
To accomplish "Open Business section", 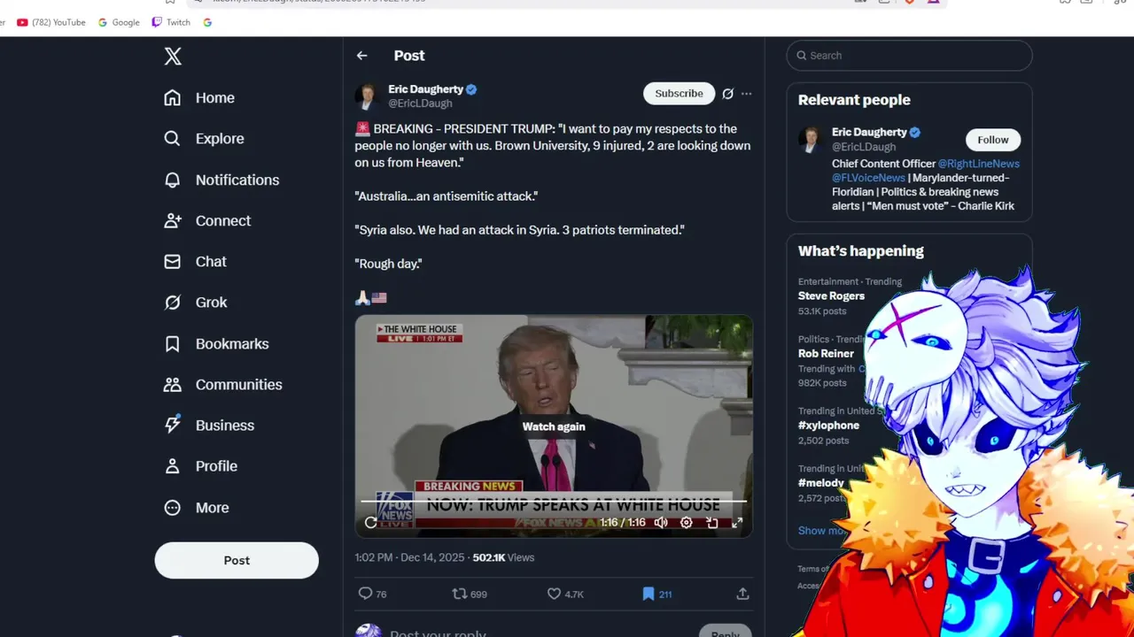I will pyautogui.click(x=209, y=425).
